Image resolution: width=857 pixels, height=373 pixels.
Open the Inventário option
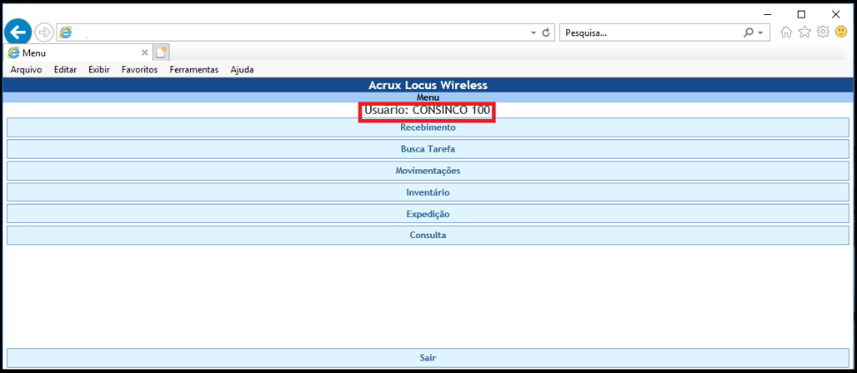pos(428,192)
